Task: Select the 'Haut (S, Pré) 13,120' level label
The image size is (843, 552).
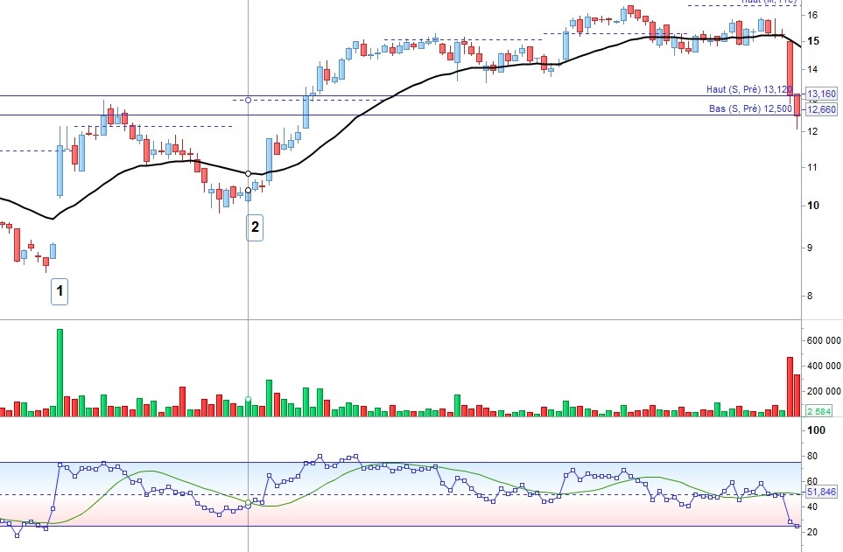Action: (x=749, y=90)
